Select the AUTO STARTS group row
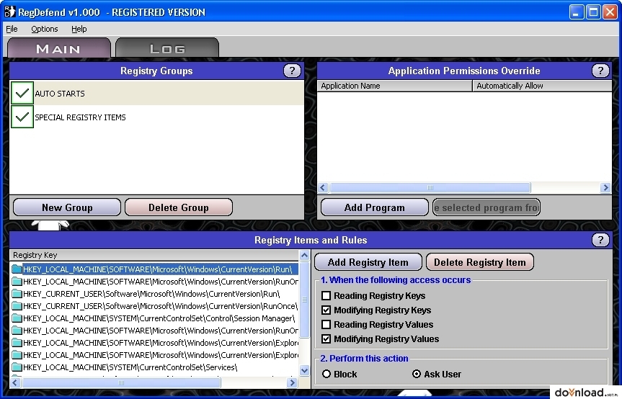Screen dimensions: 622x399 [x=156, y=93]
